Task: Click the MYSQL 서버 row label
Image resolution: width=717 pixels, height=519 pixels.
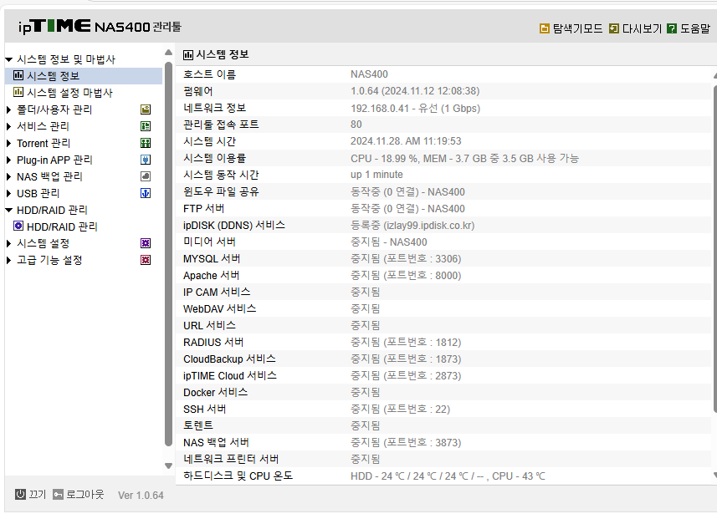Action: point(212,258)
